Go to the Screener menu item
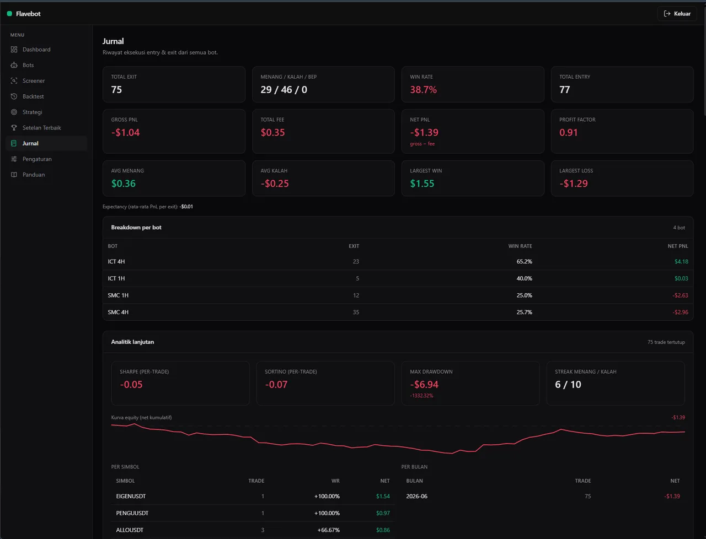Image resolution: width=706 pixels, height=539 pixels. pyautogui.click(x=46, y=81)
